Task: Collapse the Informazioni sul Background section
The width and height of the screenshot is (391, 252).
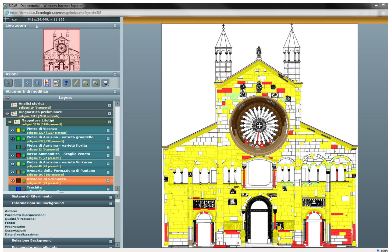Action: coord(111,204)
